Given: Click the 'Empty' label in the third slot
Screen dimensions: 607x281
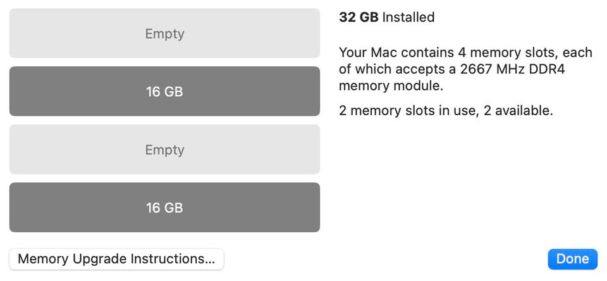Looking at the screenshot, I should (x=164, y=149).
